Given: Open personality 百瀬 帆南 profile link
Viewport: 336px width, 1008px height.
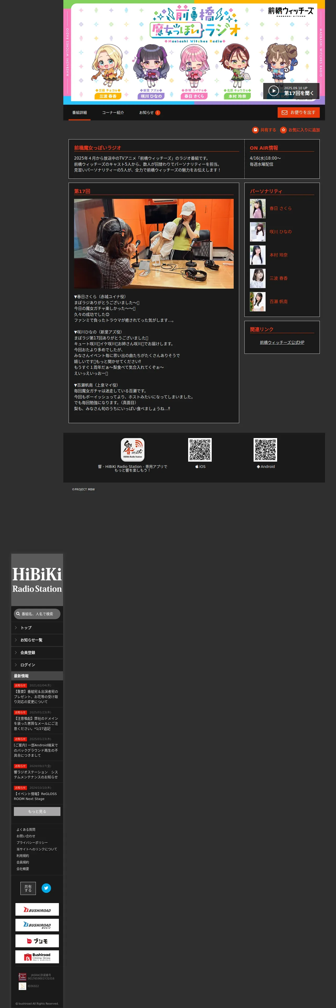Looking at the screenshot, I should (x=278, y=302).
